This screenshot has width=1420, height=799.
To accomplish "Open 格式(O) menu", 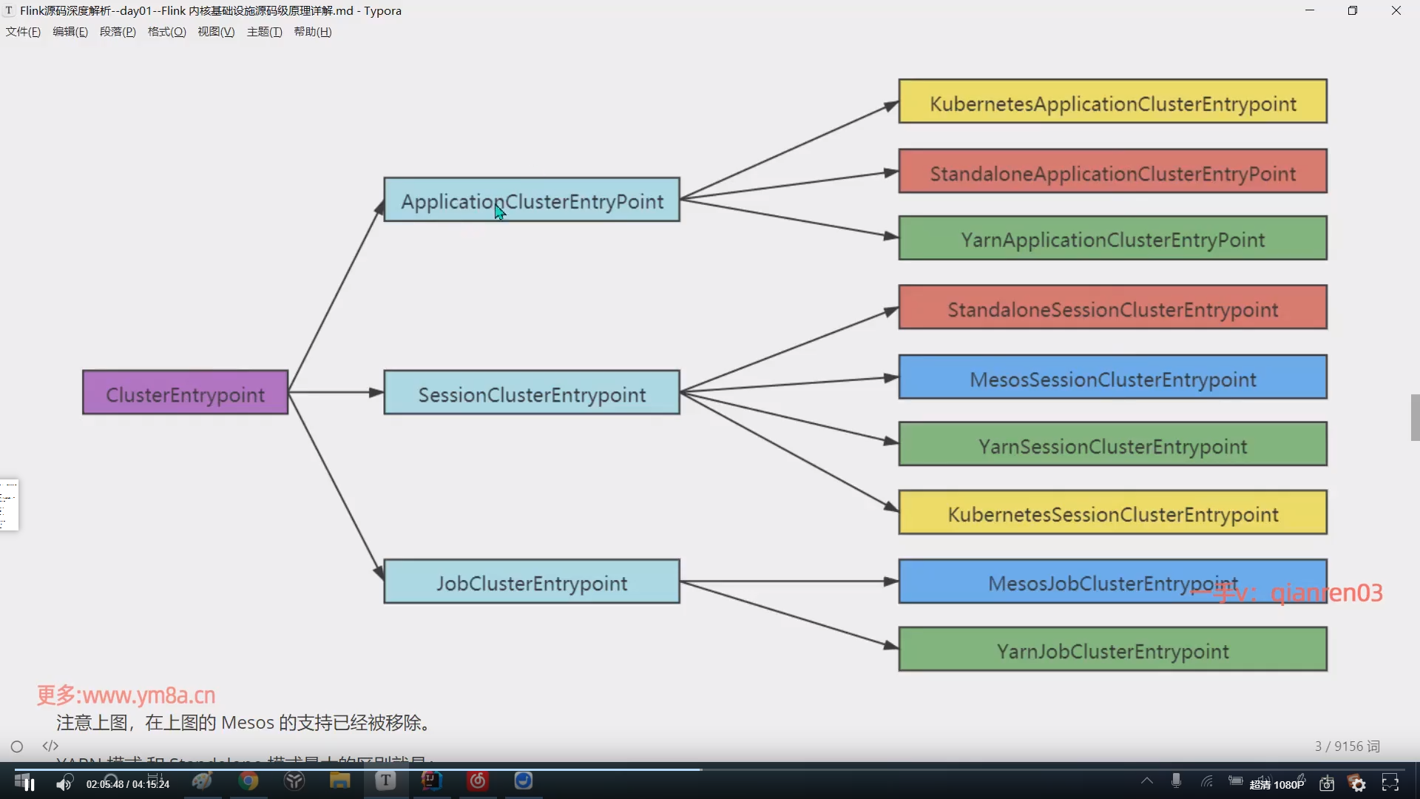I will point(166,32).
